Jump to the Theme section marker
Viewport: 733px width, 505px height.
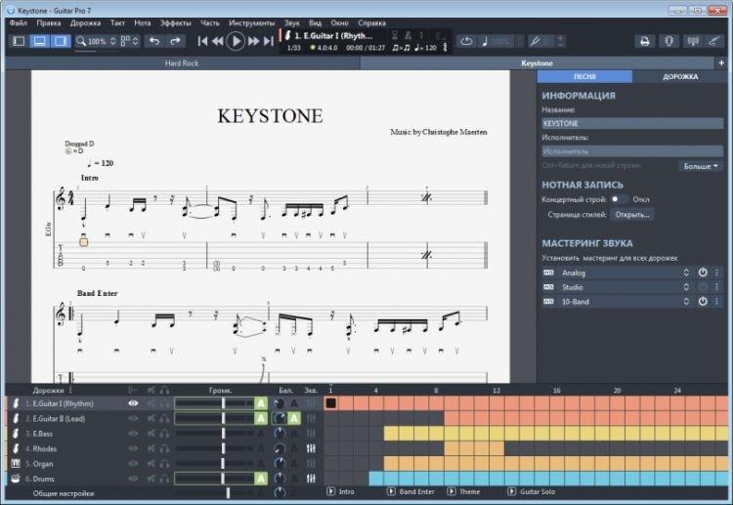pyautogui.click(x=463, y=491)
